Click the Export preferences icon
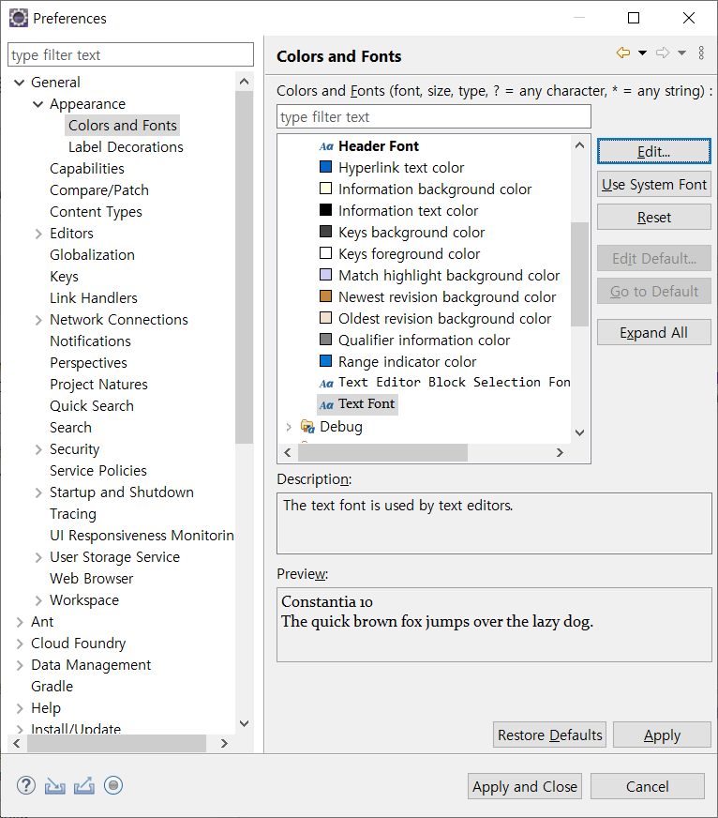 tap(84, 786)
